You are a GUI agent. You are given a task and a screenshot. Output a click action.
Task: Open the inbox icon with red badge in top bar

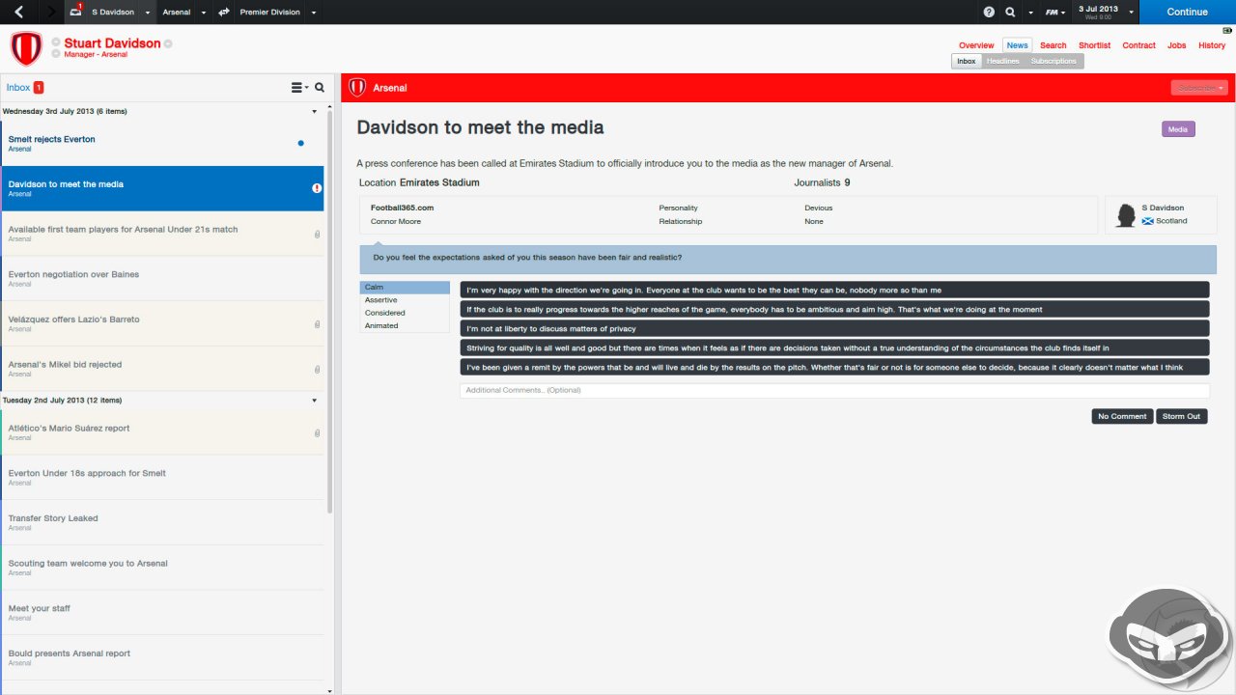[76, 12]
